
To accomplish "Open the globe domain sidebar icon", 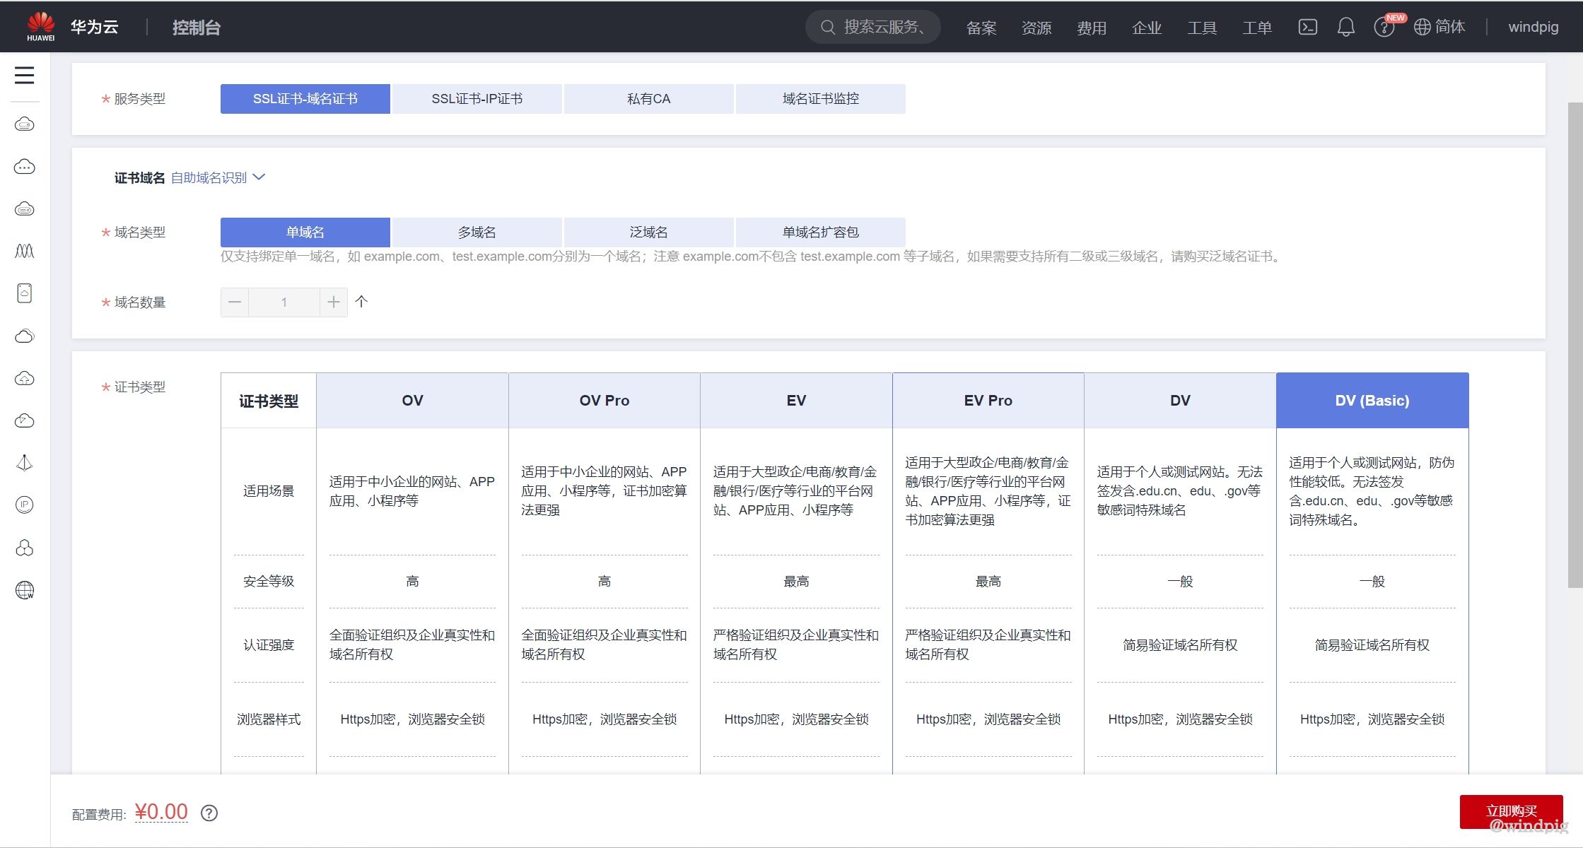I will tap(25, 590).
